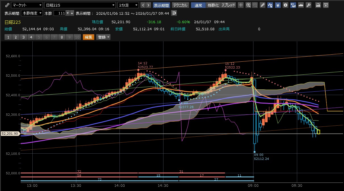
Task: Switch to chart preset tab 8
Action: pyautogui.click(x=62, y=37)
